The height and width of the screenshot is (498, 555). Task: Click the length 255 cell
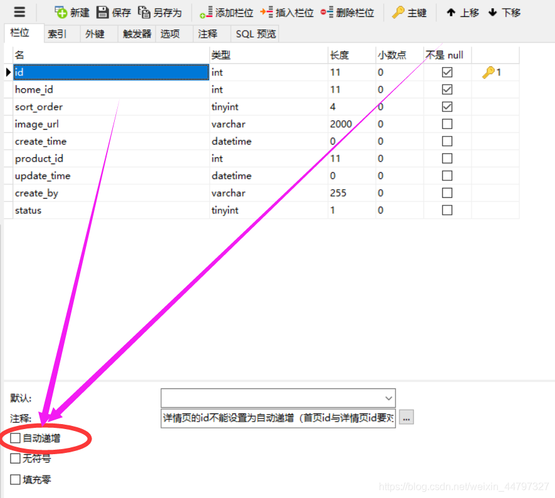352,193
